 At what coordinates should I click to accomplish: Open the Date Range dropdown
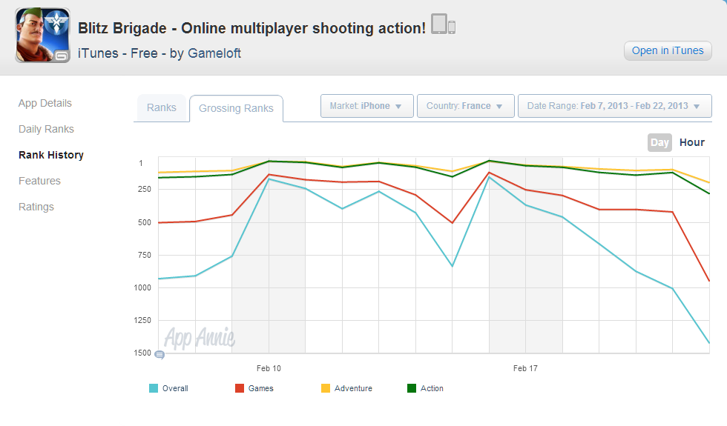(x=614, y=106)
